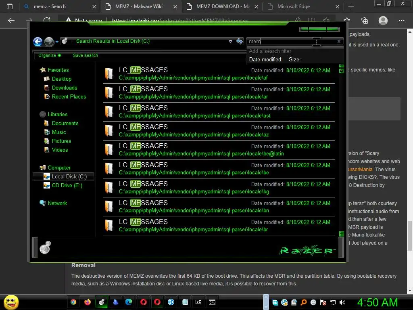Go back in Edge browser
Viewport: 413px width, 310px height.
11,21
